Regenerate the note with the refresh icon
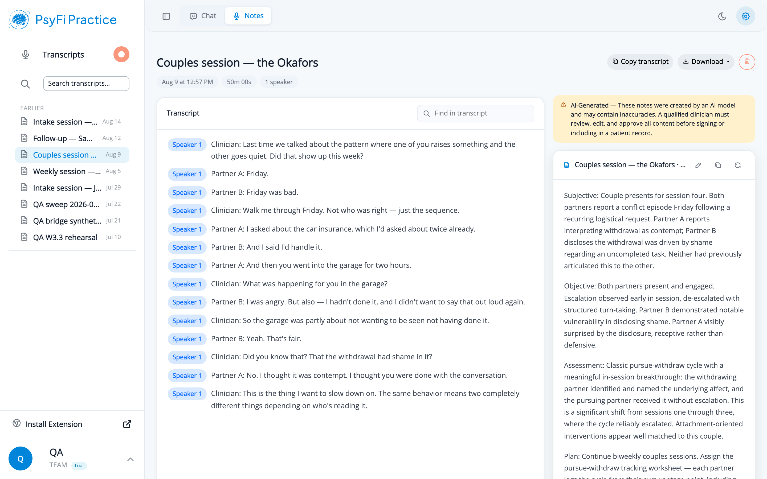This screenshot has width=767, height=479. point(737,165)
